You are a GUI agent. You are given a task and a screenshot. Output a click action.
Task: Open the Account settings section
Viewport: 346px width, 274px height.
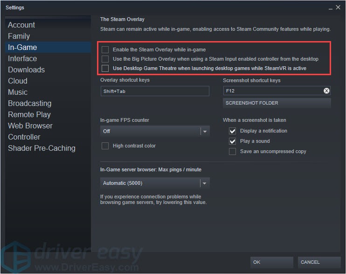coord(21,25)
